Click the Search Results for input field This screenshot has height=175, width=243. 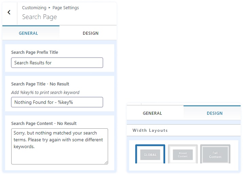coord(57,63)
